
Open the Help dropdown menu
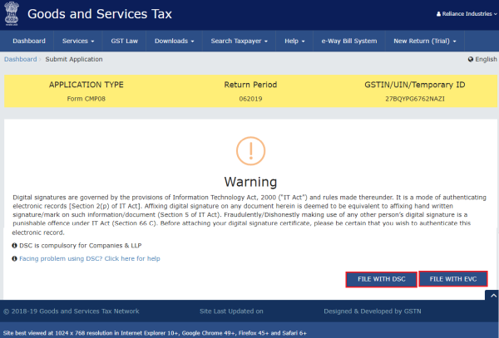(x=294, y=41)
